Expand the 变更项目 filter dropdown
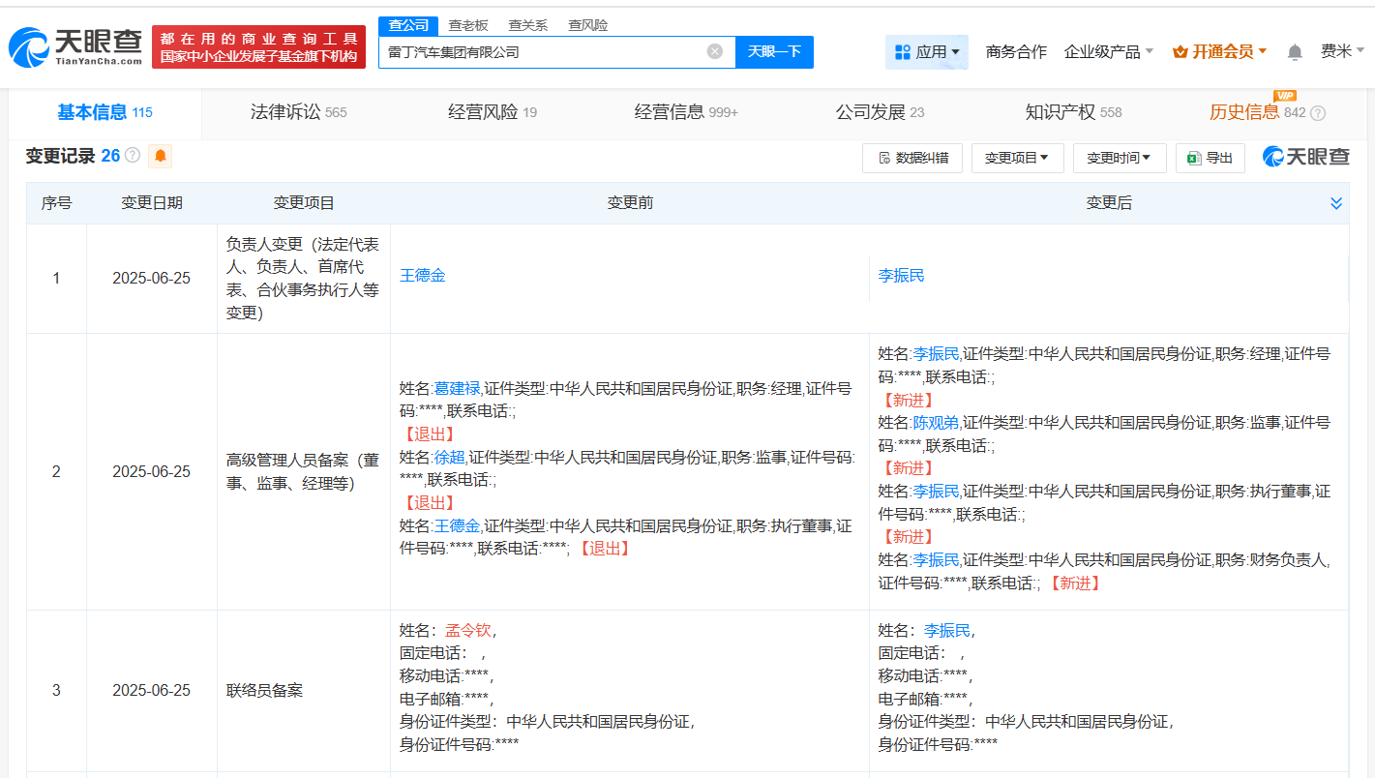1375x778 pixels. click(1017, 158)
